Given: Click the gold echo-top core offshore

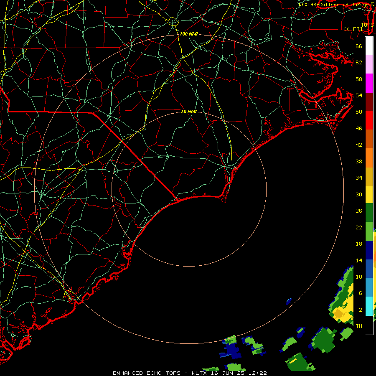Looking at the screenshot, I should (x=338, y=313).
